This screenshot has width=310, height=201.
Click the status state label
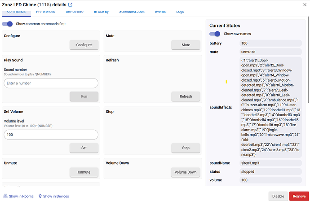215,171
